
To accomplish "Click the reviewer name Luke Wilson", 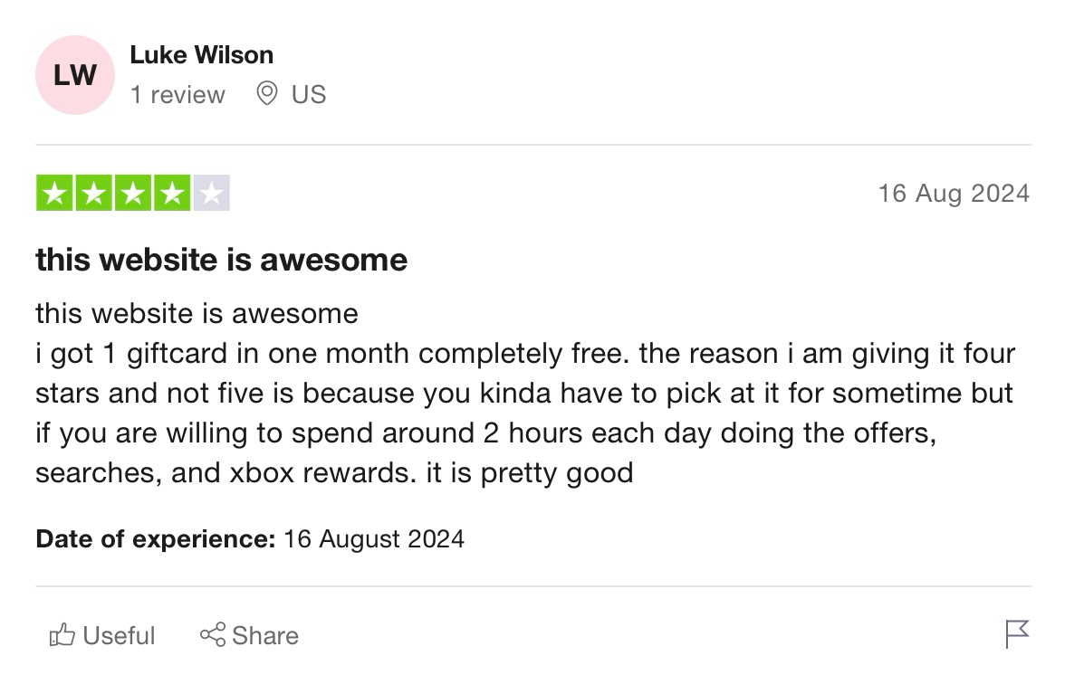I will coord(202,55).
